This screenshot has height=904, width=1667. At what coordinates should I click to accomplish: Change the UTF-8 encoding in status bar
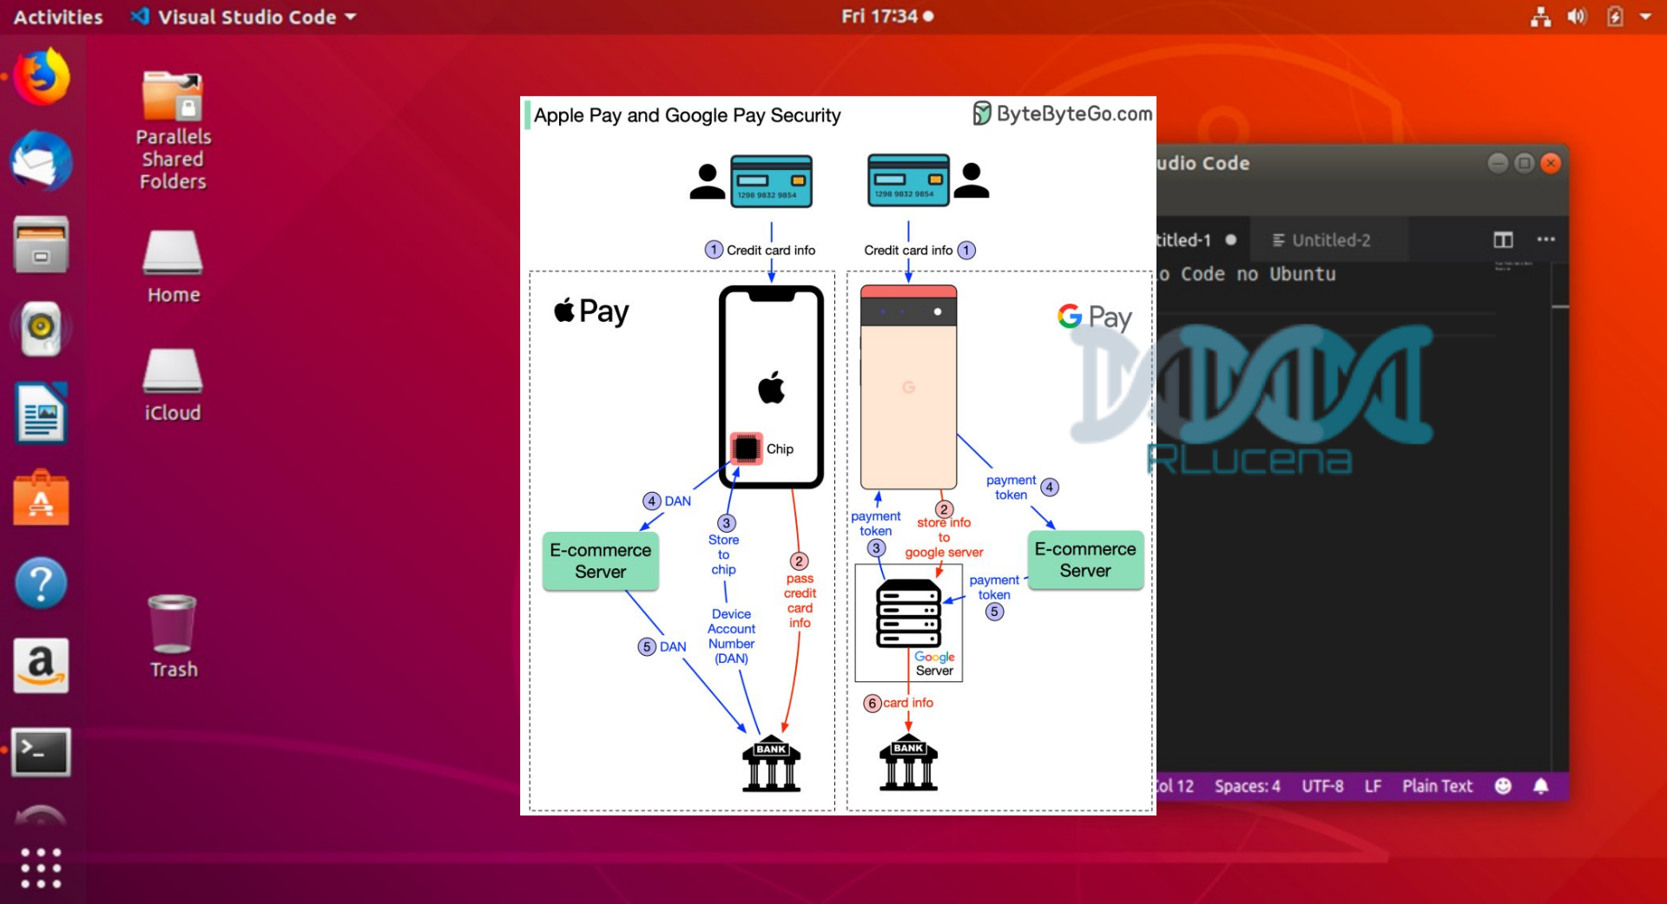[1322, 786]
